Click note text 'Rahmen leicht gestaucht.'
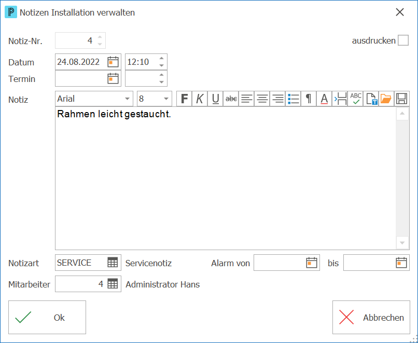Image resolution: width=418 pixels, height=343 pixels. (x=114, y=114)
